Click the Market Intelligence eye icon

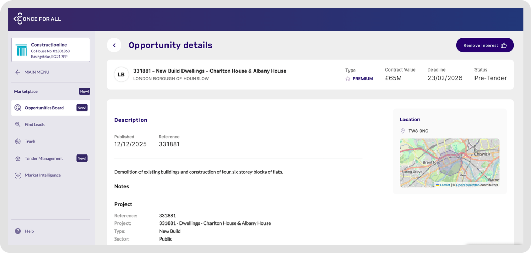click(18, 175)
